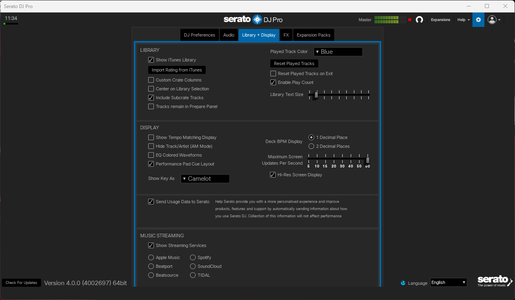Switch to DJ Preferences tab
Screen dimensions: 515x300
click(x=200, y=35)
